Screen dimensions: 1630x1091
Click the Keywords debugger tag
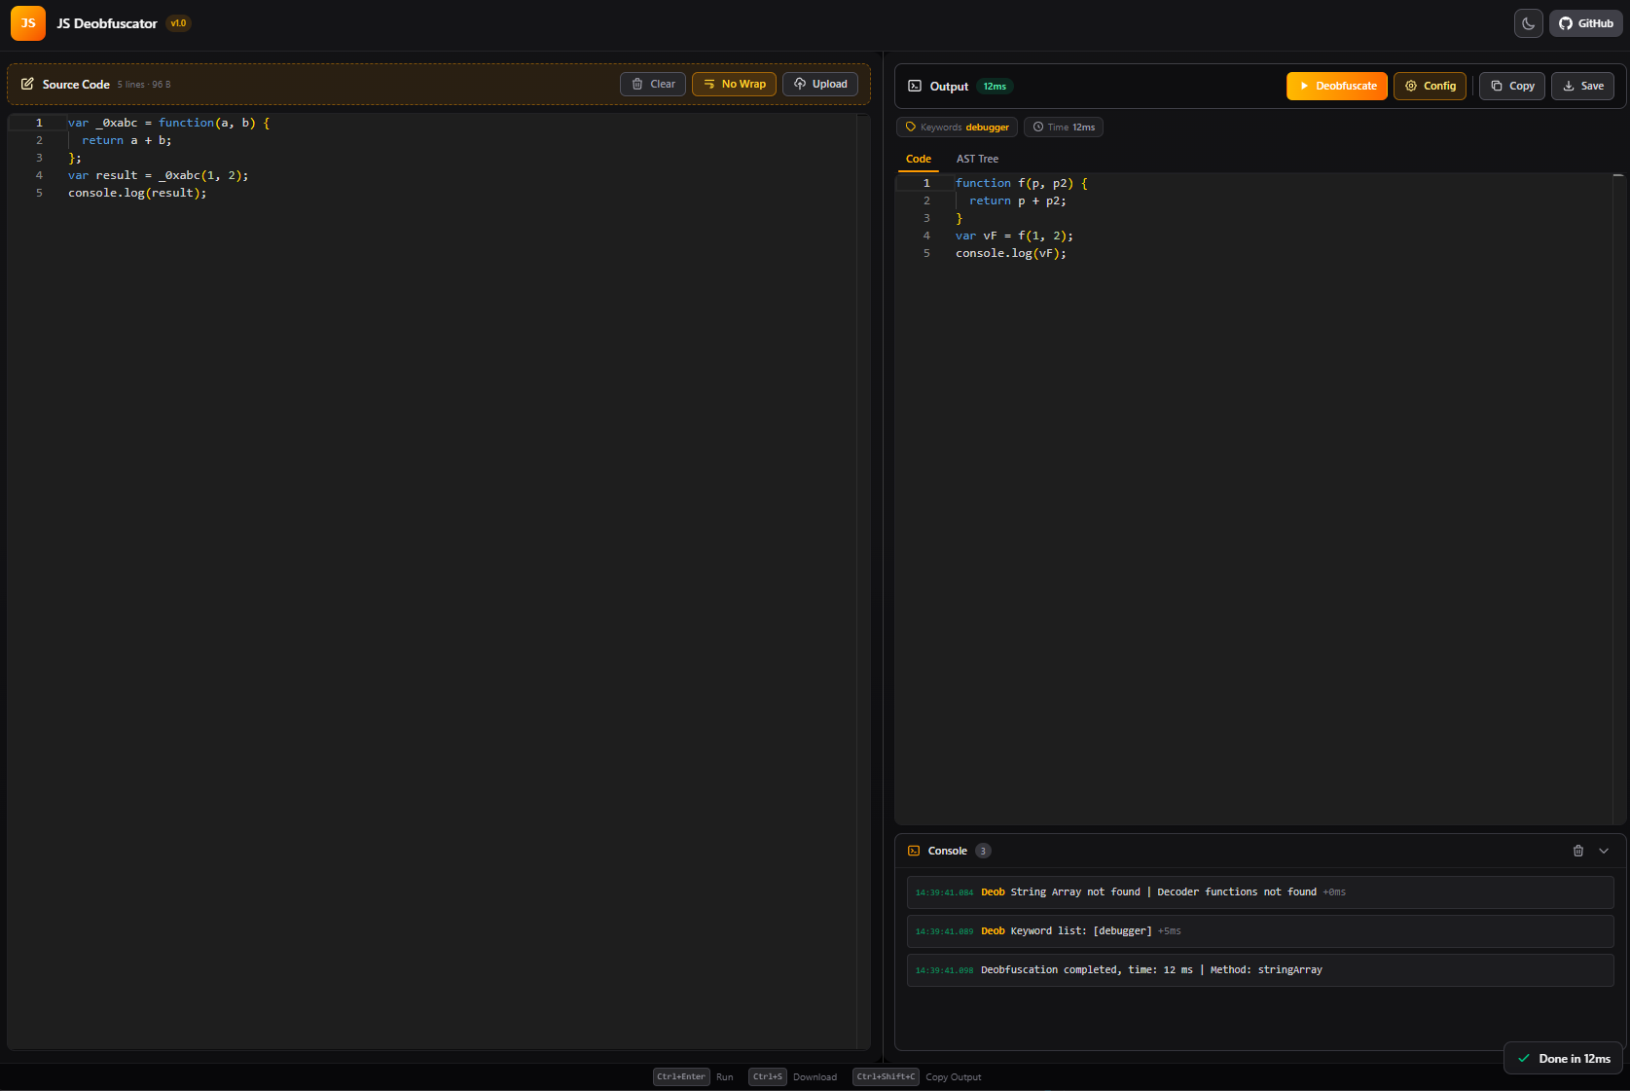pyautogui.click(x=957, y=127)
